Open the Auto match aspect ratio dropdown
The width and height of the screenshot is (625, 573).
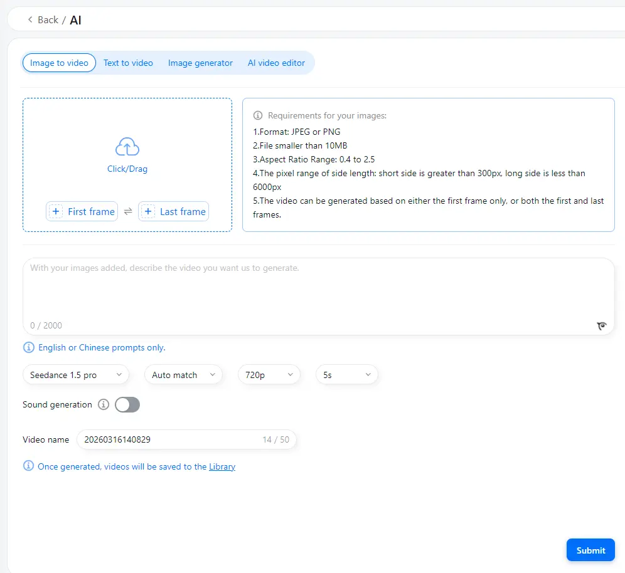(x=183, y=374)
